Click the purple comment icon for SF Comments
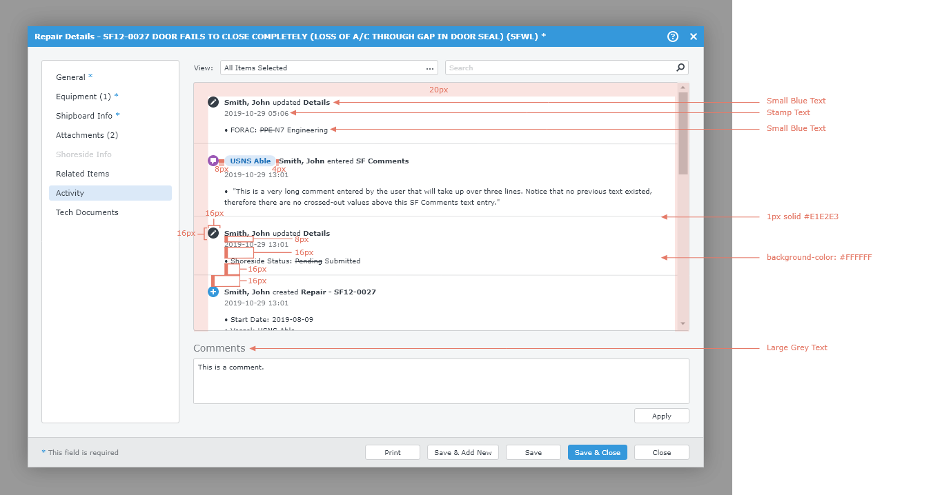 point(213,161)
